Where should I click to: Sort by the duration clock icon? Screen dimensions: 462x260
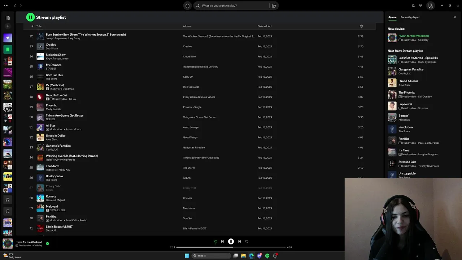coord(361,26)
